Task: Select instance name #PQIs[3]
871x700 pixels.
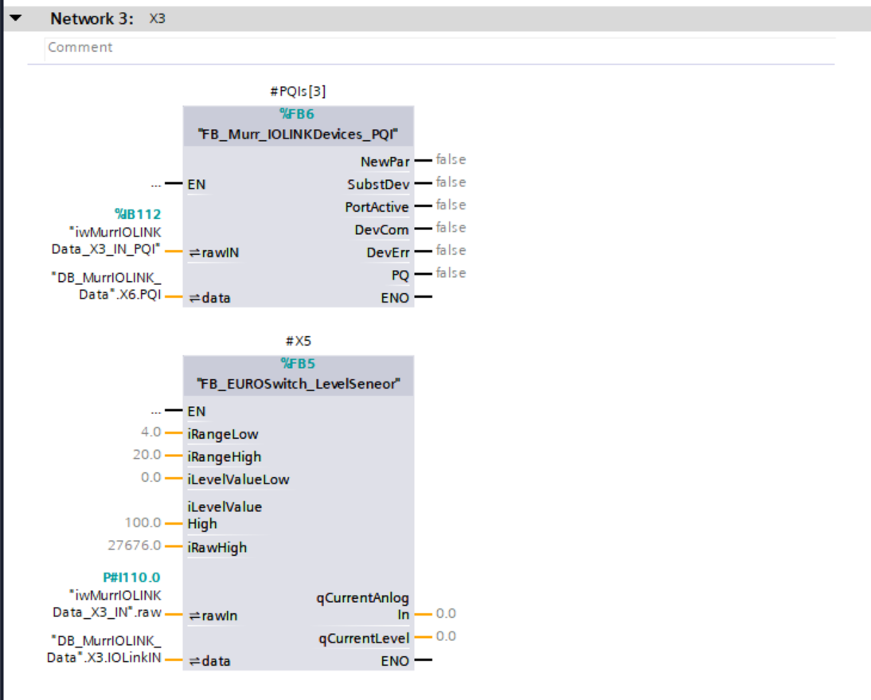Action: click(298, 91)
